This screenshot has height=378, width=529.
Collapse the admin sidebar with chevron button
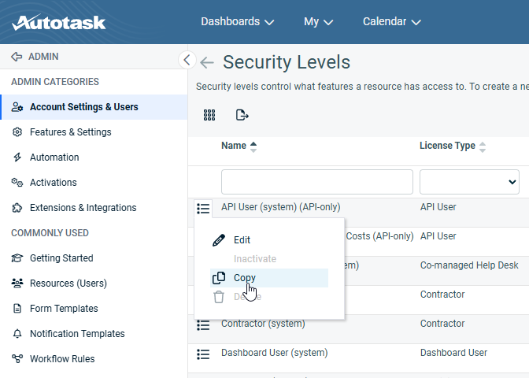(x=187, y=60)
